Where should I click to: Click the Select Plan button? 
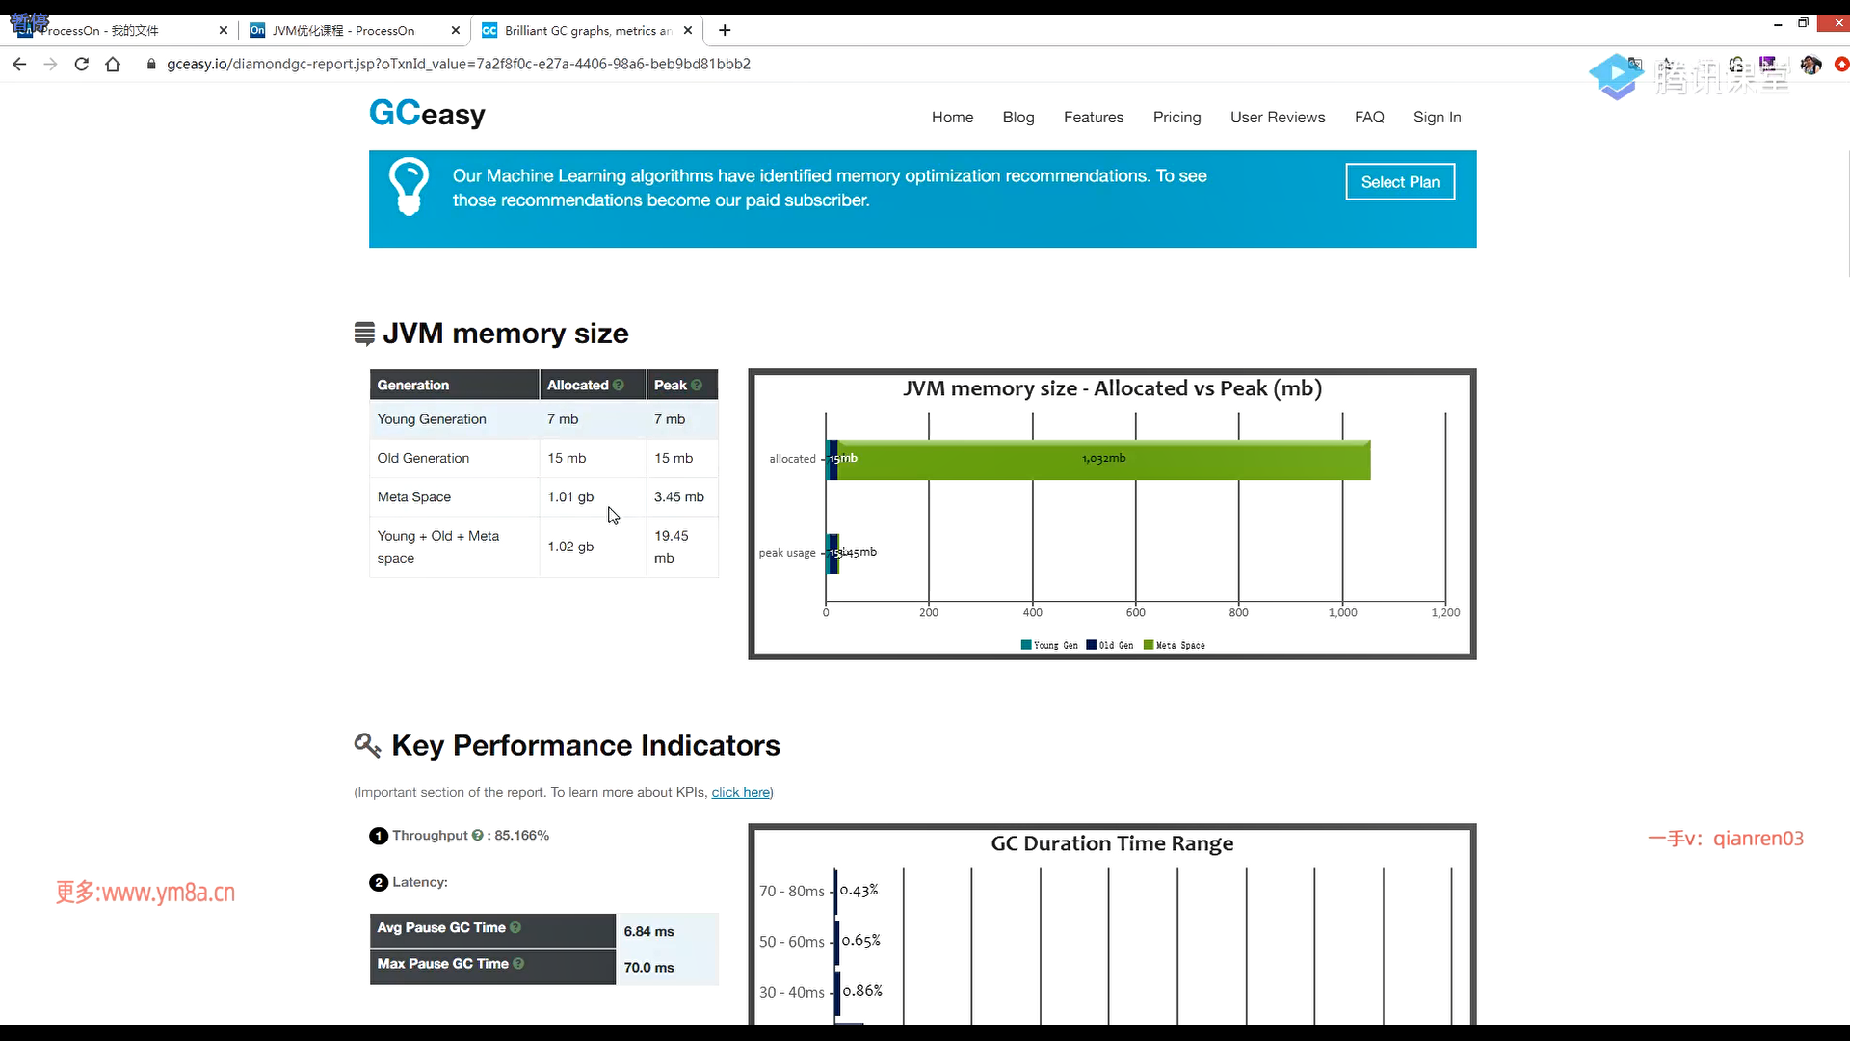[1399, 181]
